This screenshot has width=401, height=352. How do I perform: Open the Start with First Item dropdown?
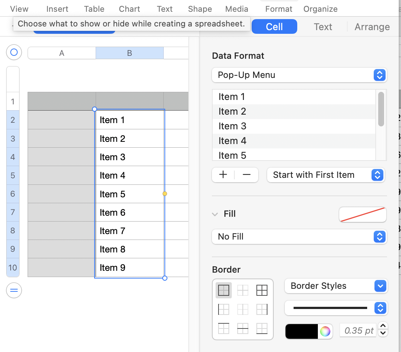point(326,175)
